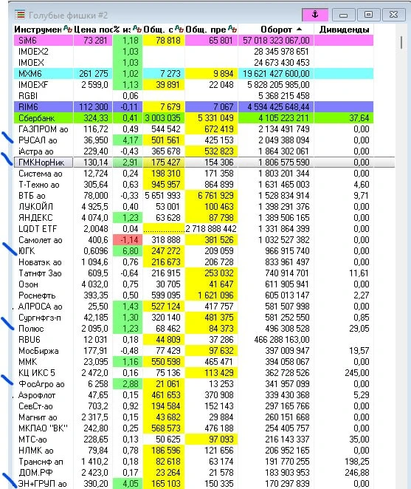Click filter icon next to Инструмент header
The width and height of the screenshot is (411, 489).
68,29
